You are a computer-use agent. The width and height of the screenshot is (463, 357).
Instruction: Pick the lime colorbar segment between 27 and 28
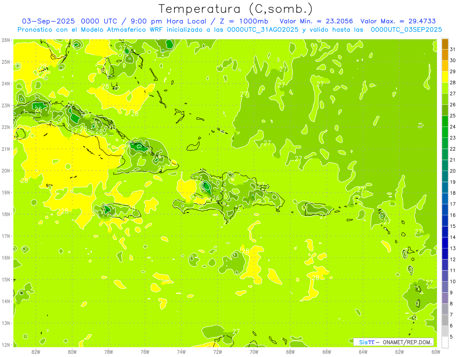click(x=445, y=88)
